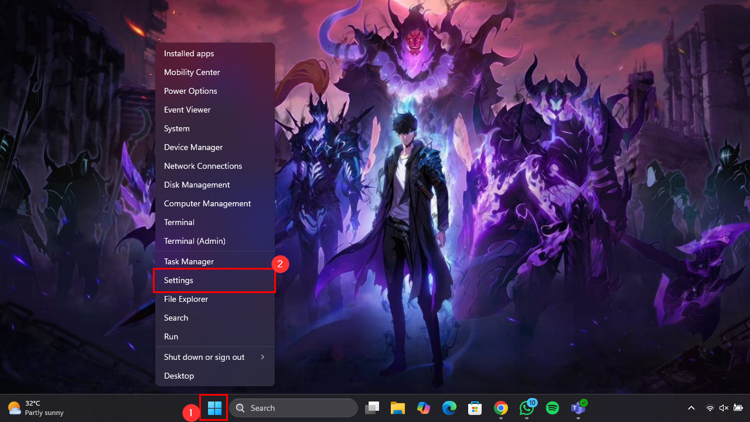
Task: Open Spotify from the taskbar
Action: (x=552, y=408)
